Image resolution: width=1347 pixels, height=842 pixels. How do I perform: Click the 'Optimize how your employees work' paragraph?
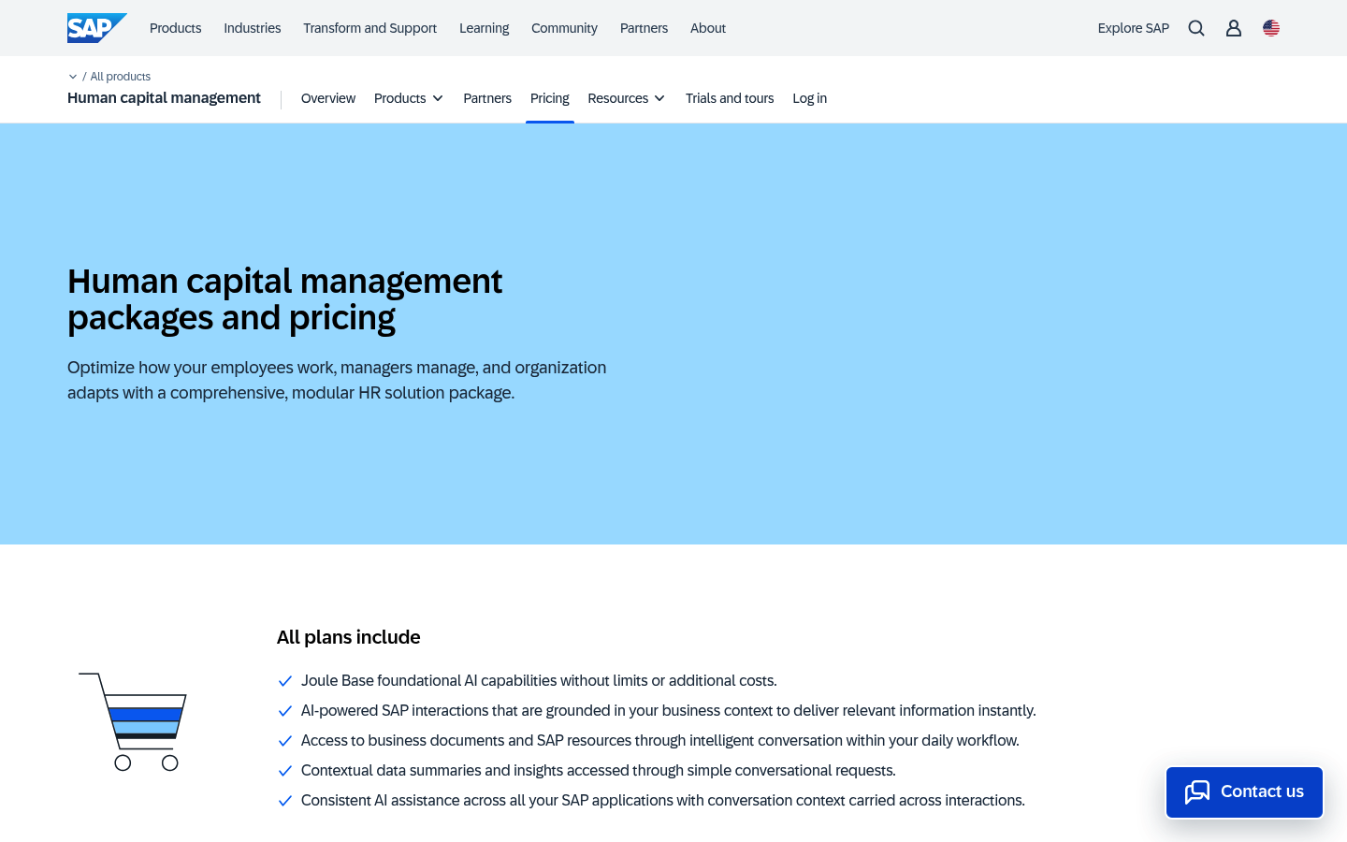337,380
